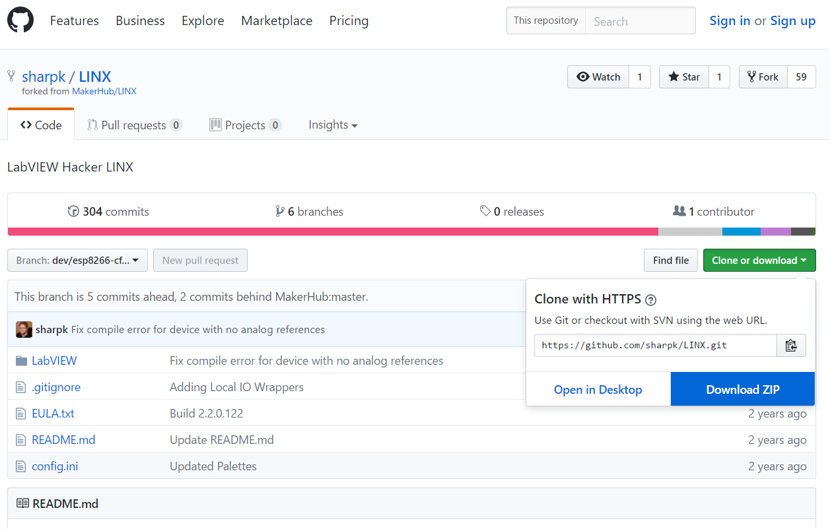The height and width of the screenshot is (529, 830).
Task: Click the fork icon in the Fork button
Action: tap(751, 77)
